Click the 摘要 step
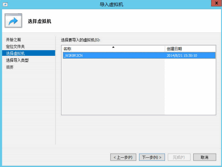 (x=10, y=67)
